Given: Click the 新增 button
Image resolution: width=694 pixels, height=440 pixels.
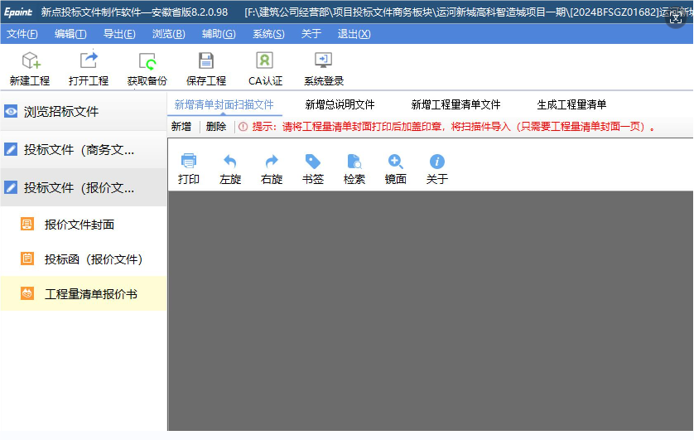Looking at the screenshot, I should point(181,127).
